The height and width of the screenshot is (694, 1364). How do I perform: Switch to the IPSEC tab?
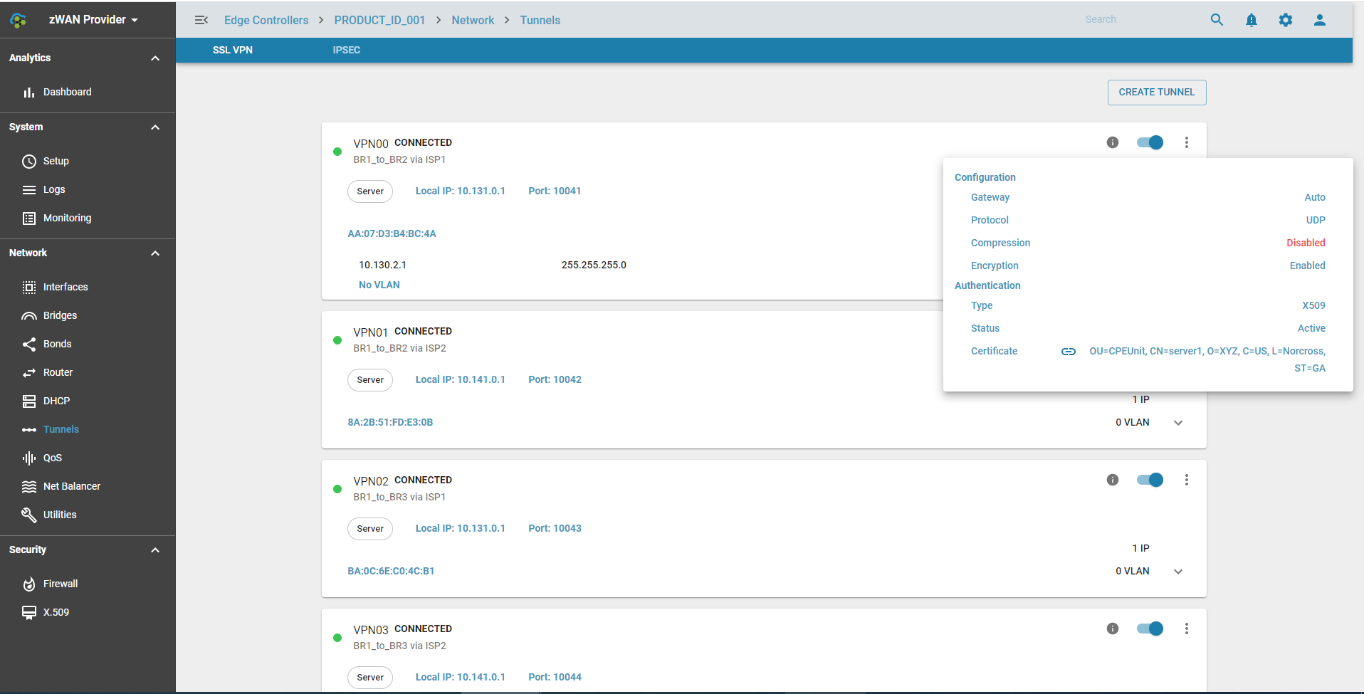(x=346, y=50)
